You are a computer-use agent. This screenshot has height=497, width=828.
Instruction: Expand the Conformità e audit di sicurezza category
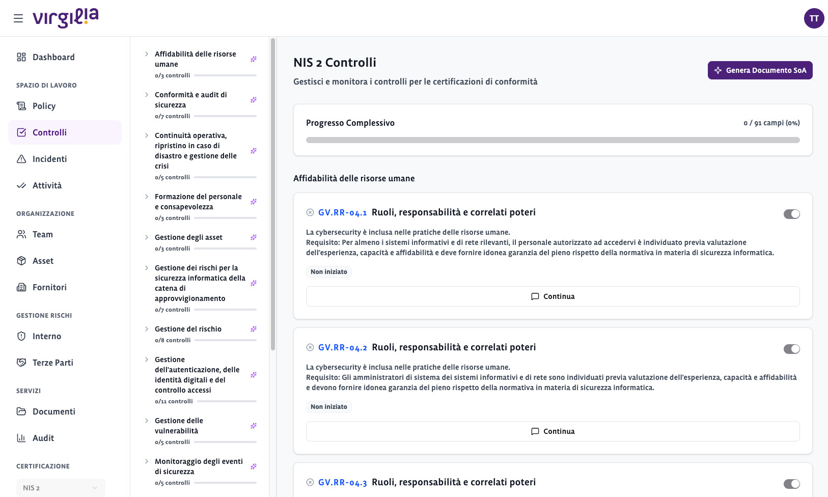147,95
